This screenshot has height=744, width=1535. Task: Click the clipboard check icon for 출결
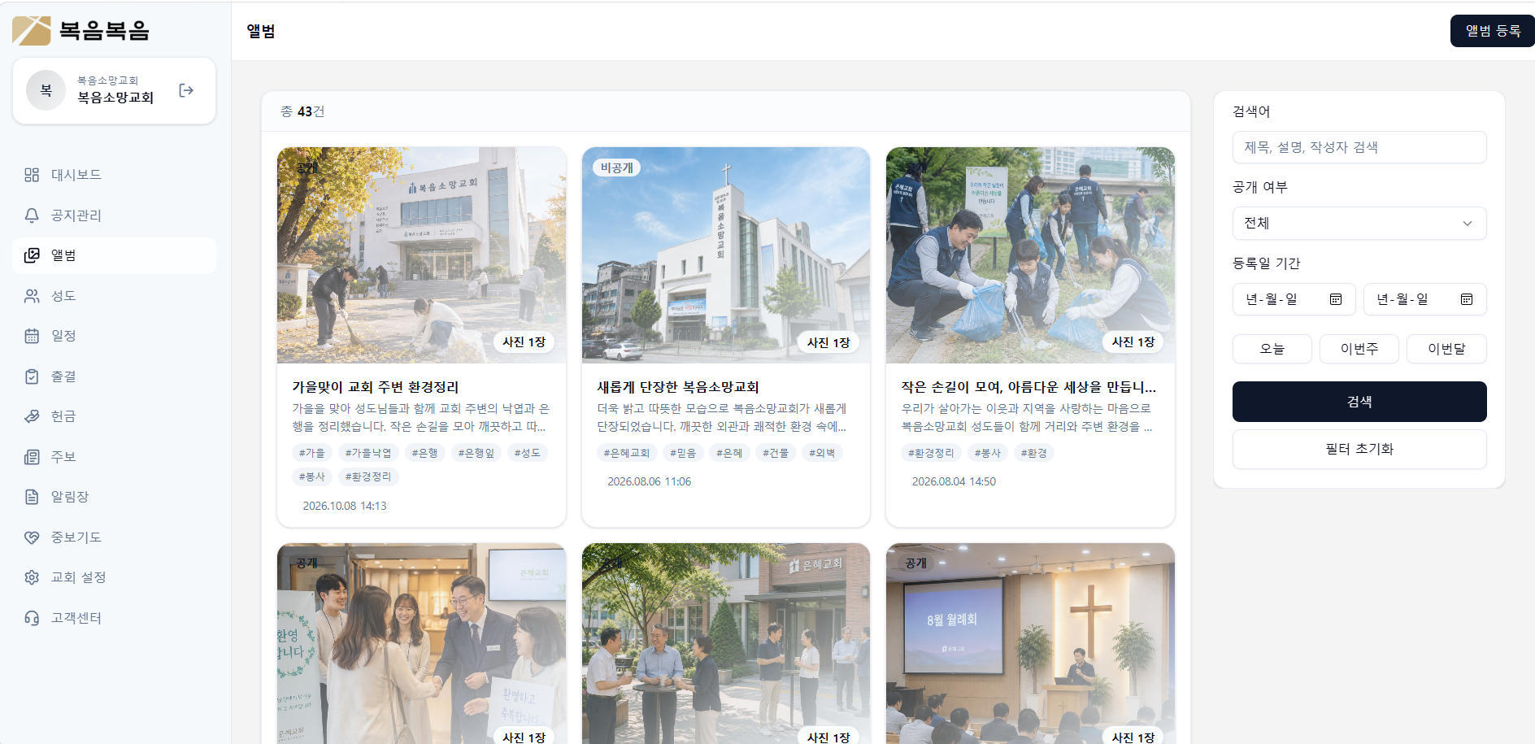point(32,376)
